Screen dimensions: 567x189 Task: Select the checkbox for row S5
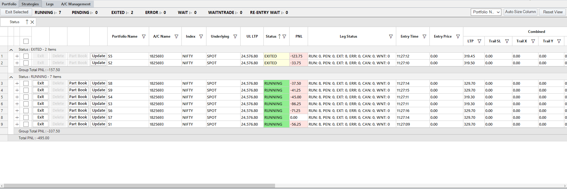[26, 56]
